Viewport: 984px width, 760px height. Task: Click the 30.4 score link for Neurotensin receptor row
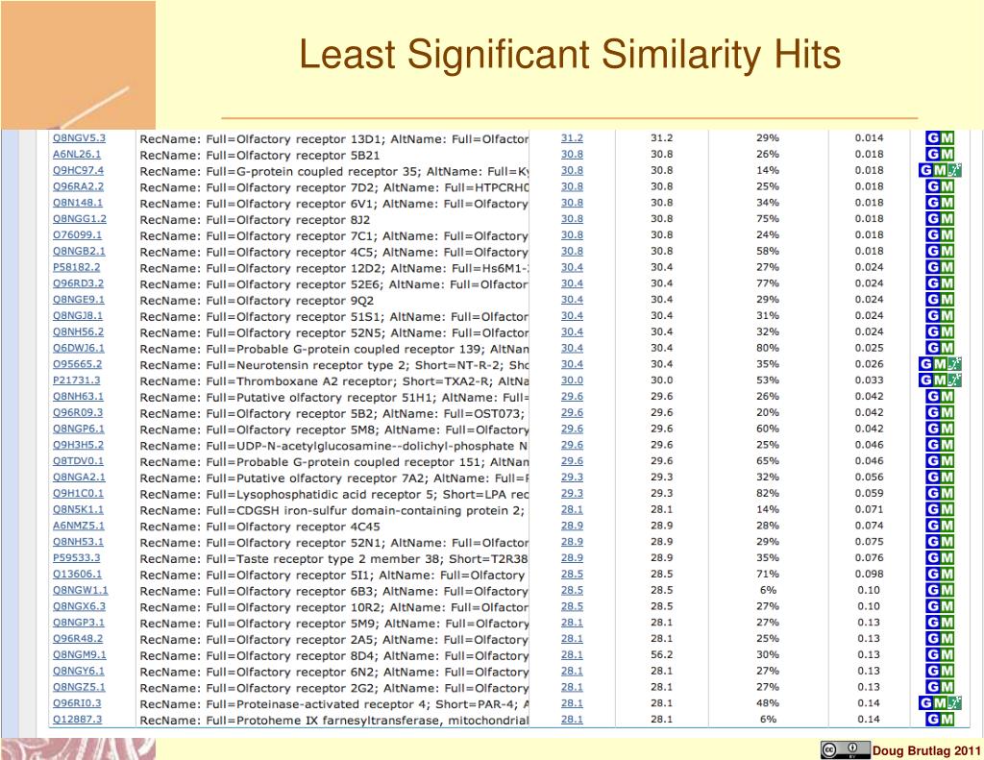[572, 364]
